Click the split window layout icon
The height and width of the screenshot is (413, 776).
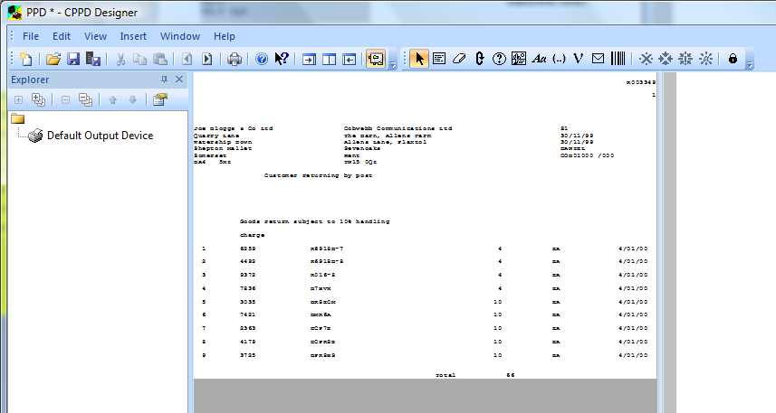click(329, 60)
